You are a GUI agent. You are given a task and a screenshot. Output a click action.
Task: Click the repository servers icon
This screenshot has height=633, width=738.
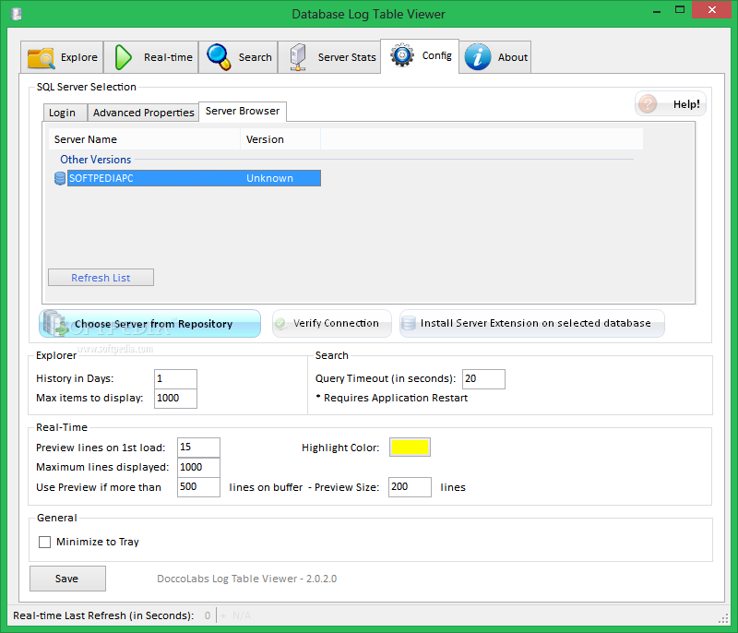(x=55, y=323)
